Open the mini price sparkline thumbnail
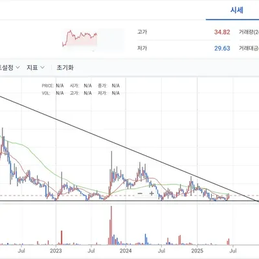Screen dimensions: 259x259 click(x=80, y=38)
